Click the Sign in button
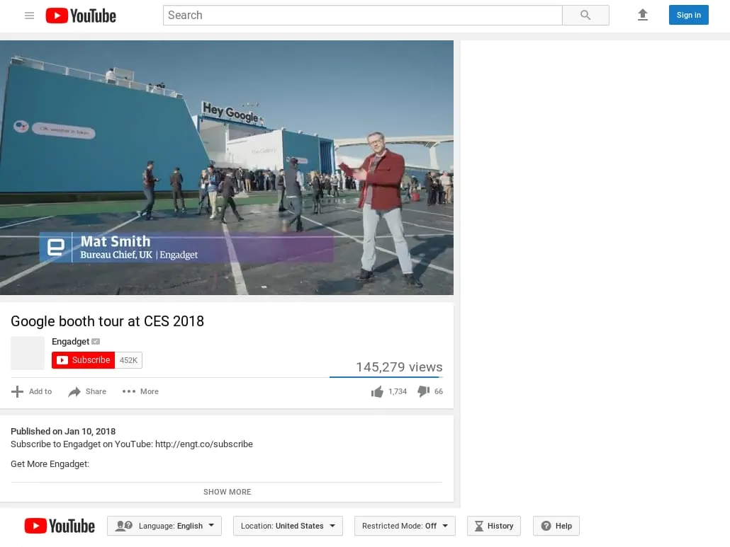The image size is (730, 547). coord(688,15)
